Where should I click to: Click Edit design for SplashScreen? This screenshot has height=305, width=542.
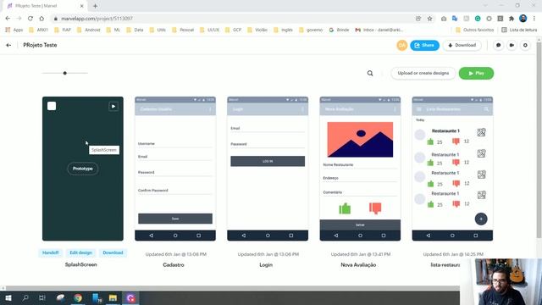pos(81,252)
